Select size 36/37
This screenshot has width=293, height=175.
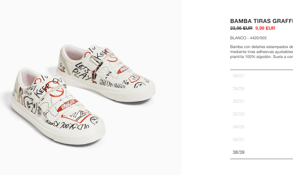click(x=262, y=139)
